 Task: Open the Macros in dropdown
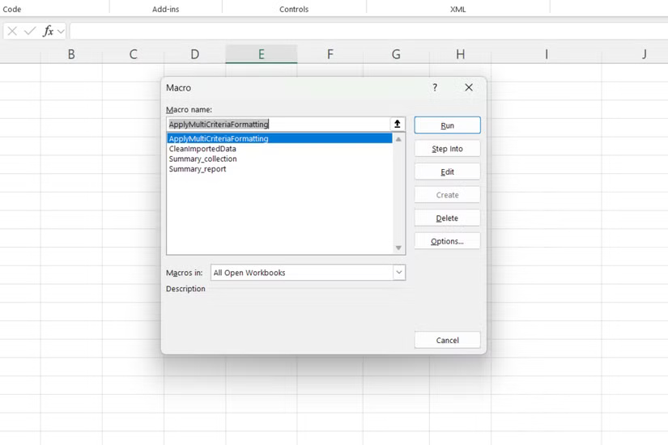[398, 273]
